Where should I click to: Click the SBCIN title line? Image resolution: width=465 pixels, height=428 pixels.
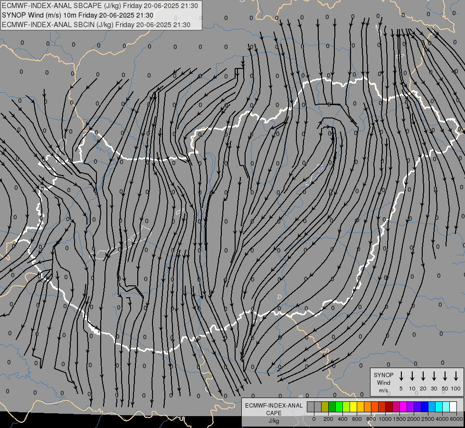[96, 25]
